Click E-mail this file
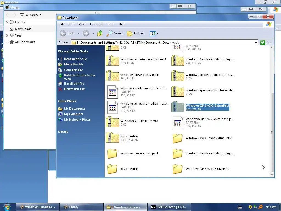The height and width of the screenshot is (211, 281). click(x=74, y=84)
